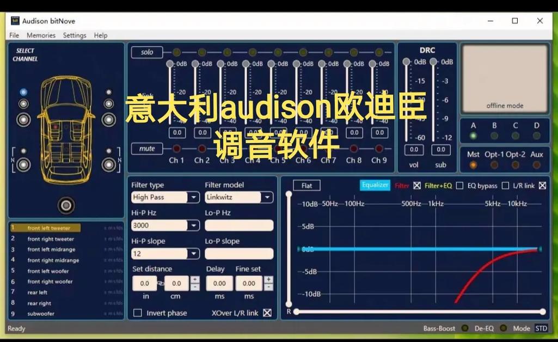Viewport: 558px width, 342px height.
Task: Click the Ch 1 level slider handle
Action: pyautogui.click(x=170, y=64)
